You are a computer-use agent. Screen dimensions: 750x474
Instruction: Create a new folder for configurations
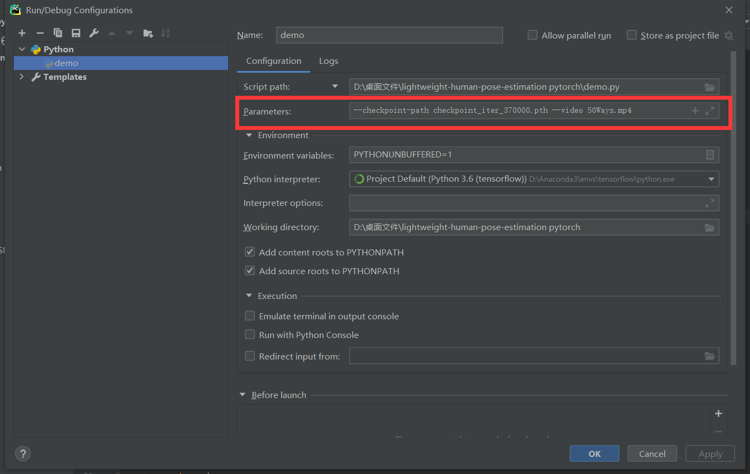[147, 33]
